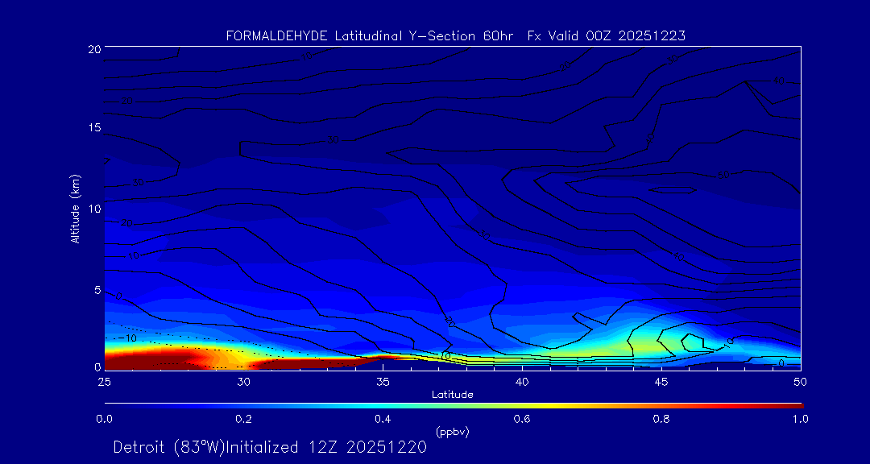Click the altitude tick label 10
This screenshot has width=870, height=464.
(93, 209)
